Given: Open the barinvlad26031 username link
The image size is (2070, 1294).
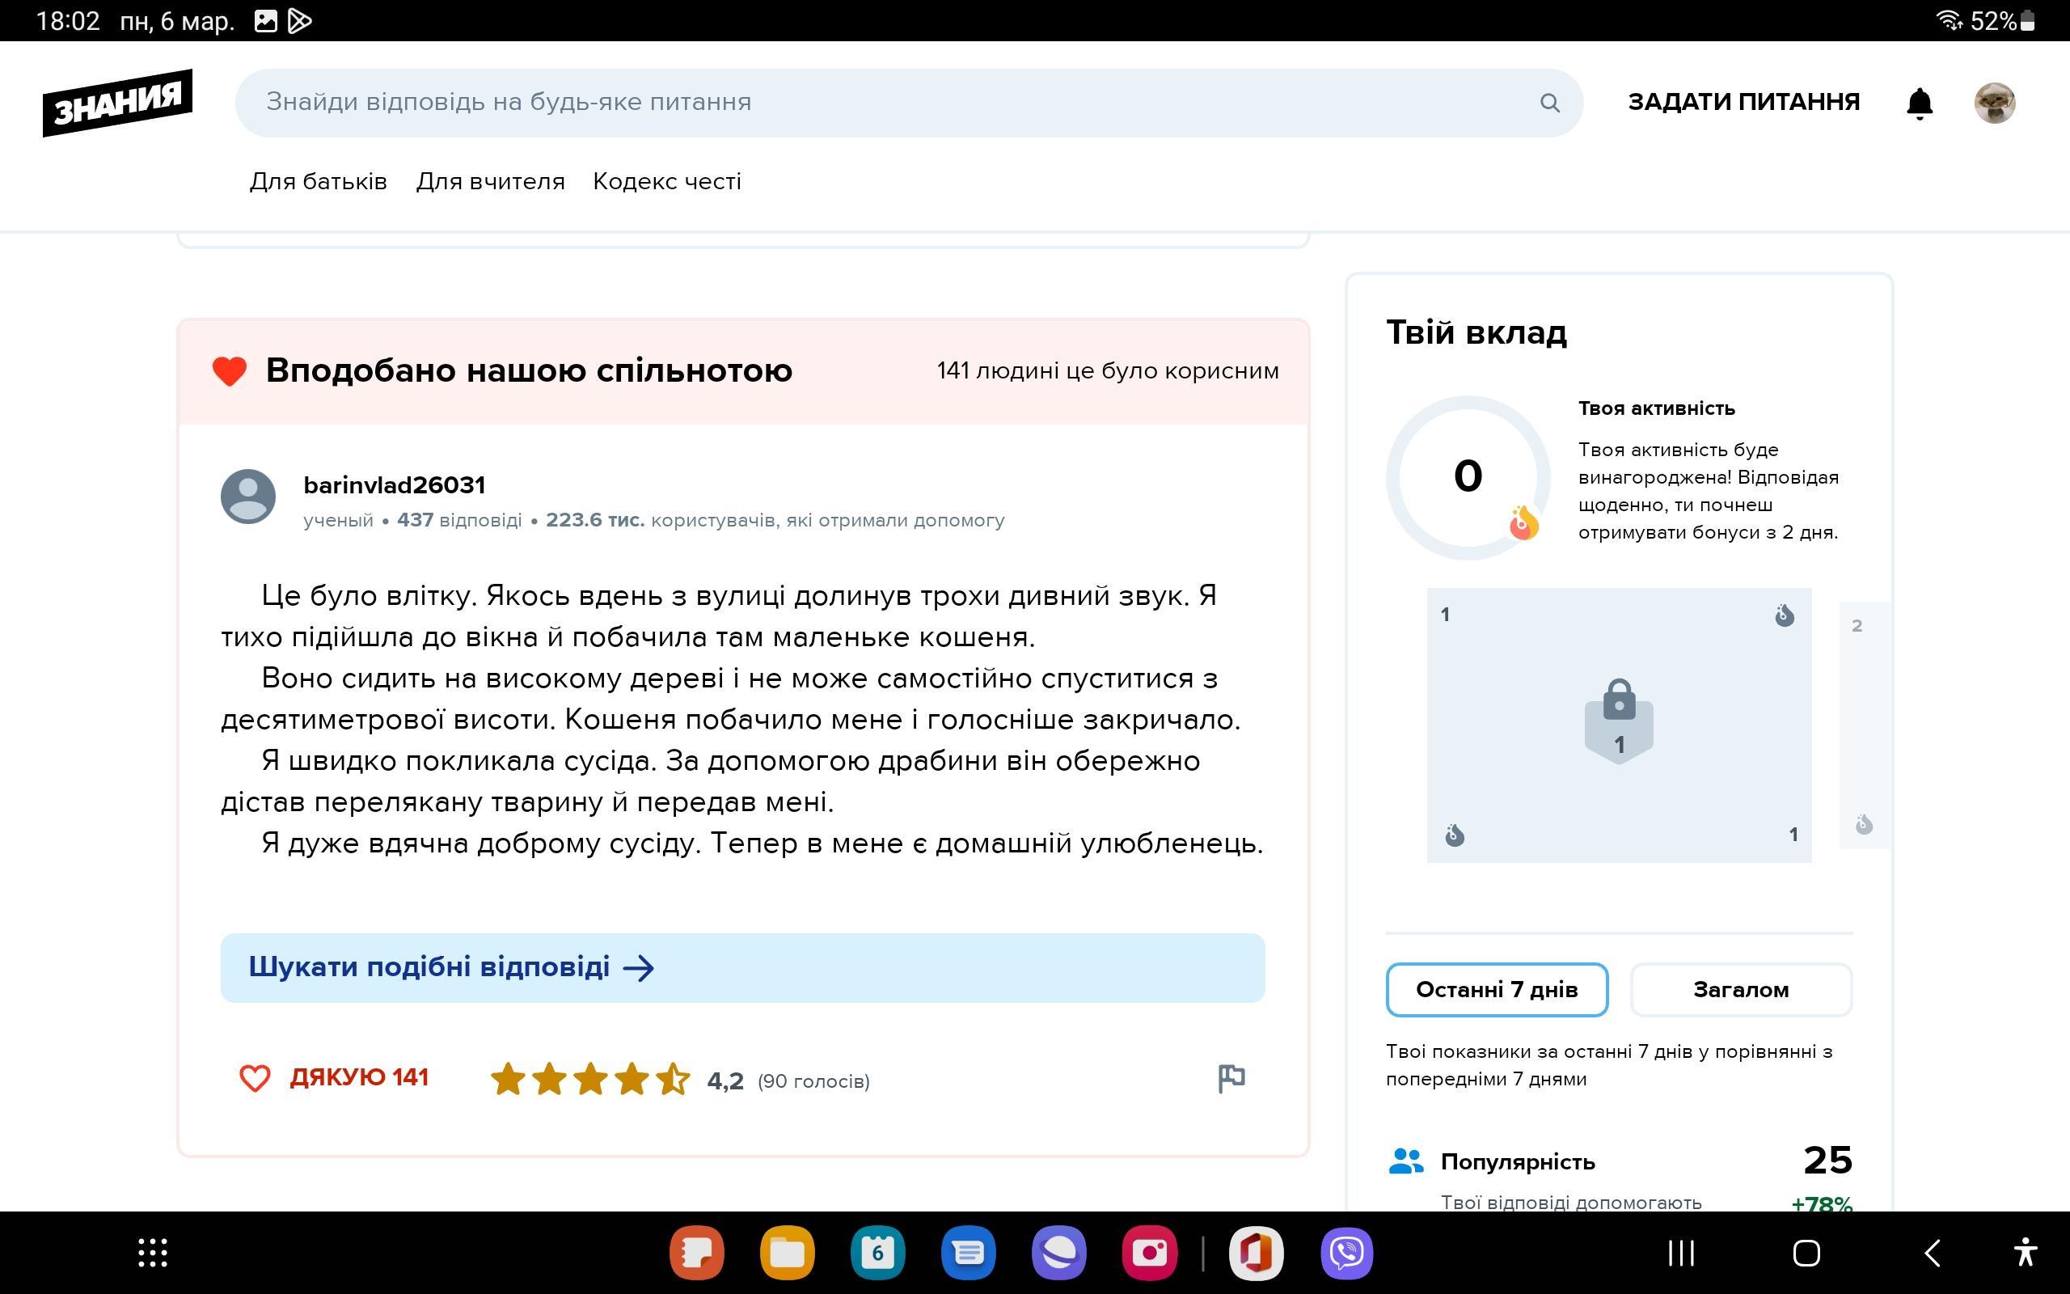Looking at the screenshot, I should pos(395,485).
